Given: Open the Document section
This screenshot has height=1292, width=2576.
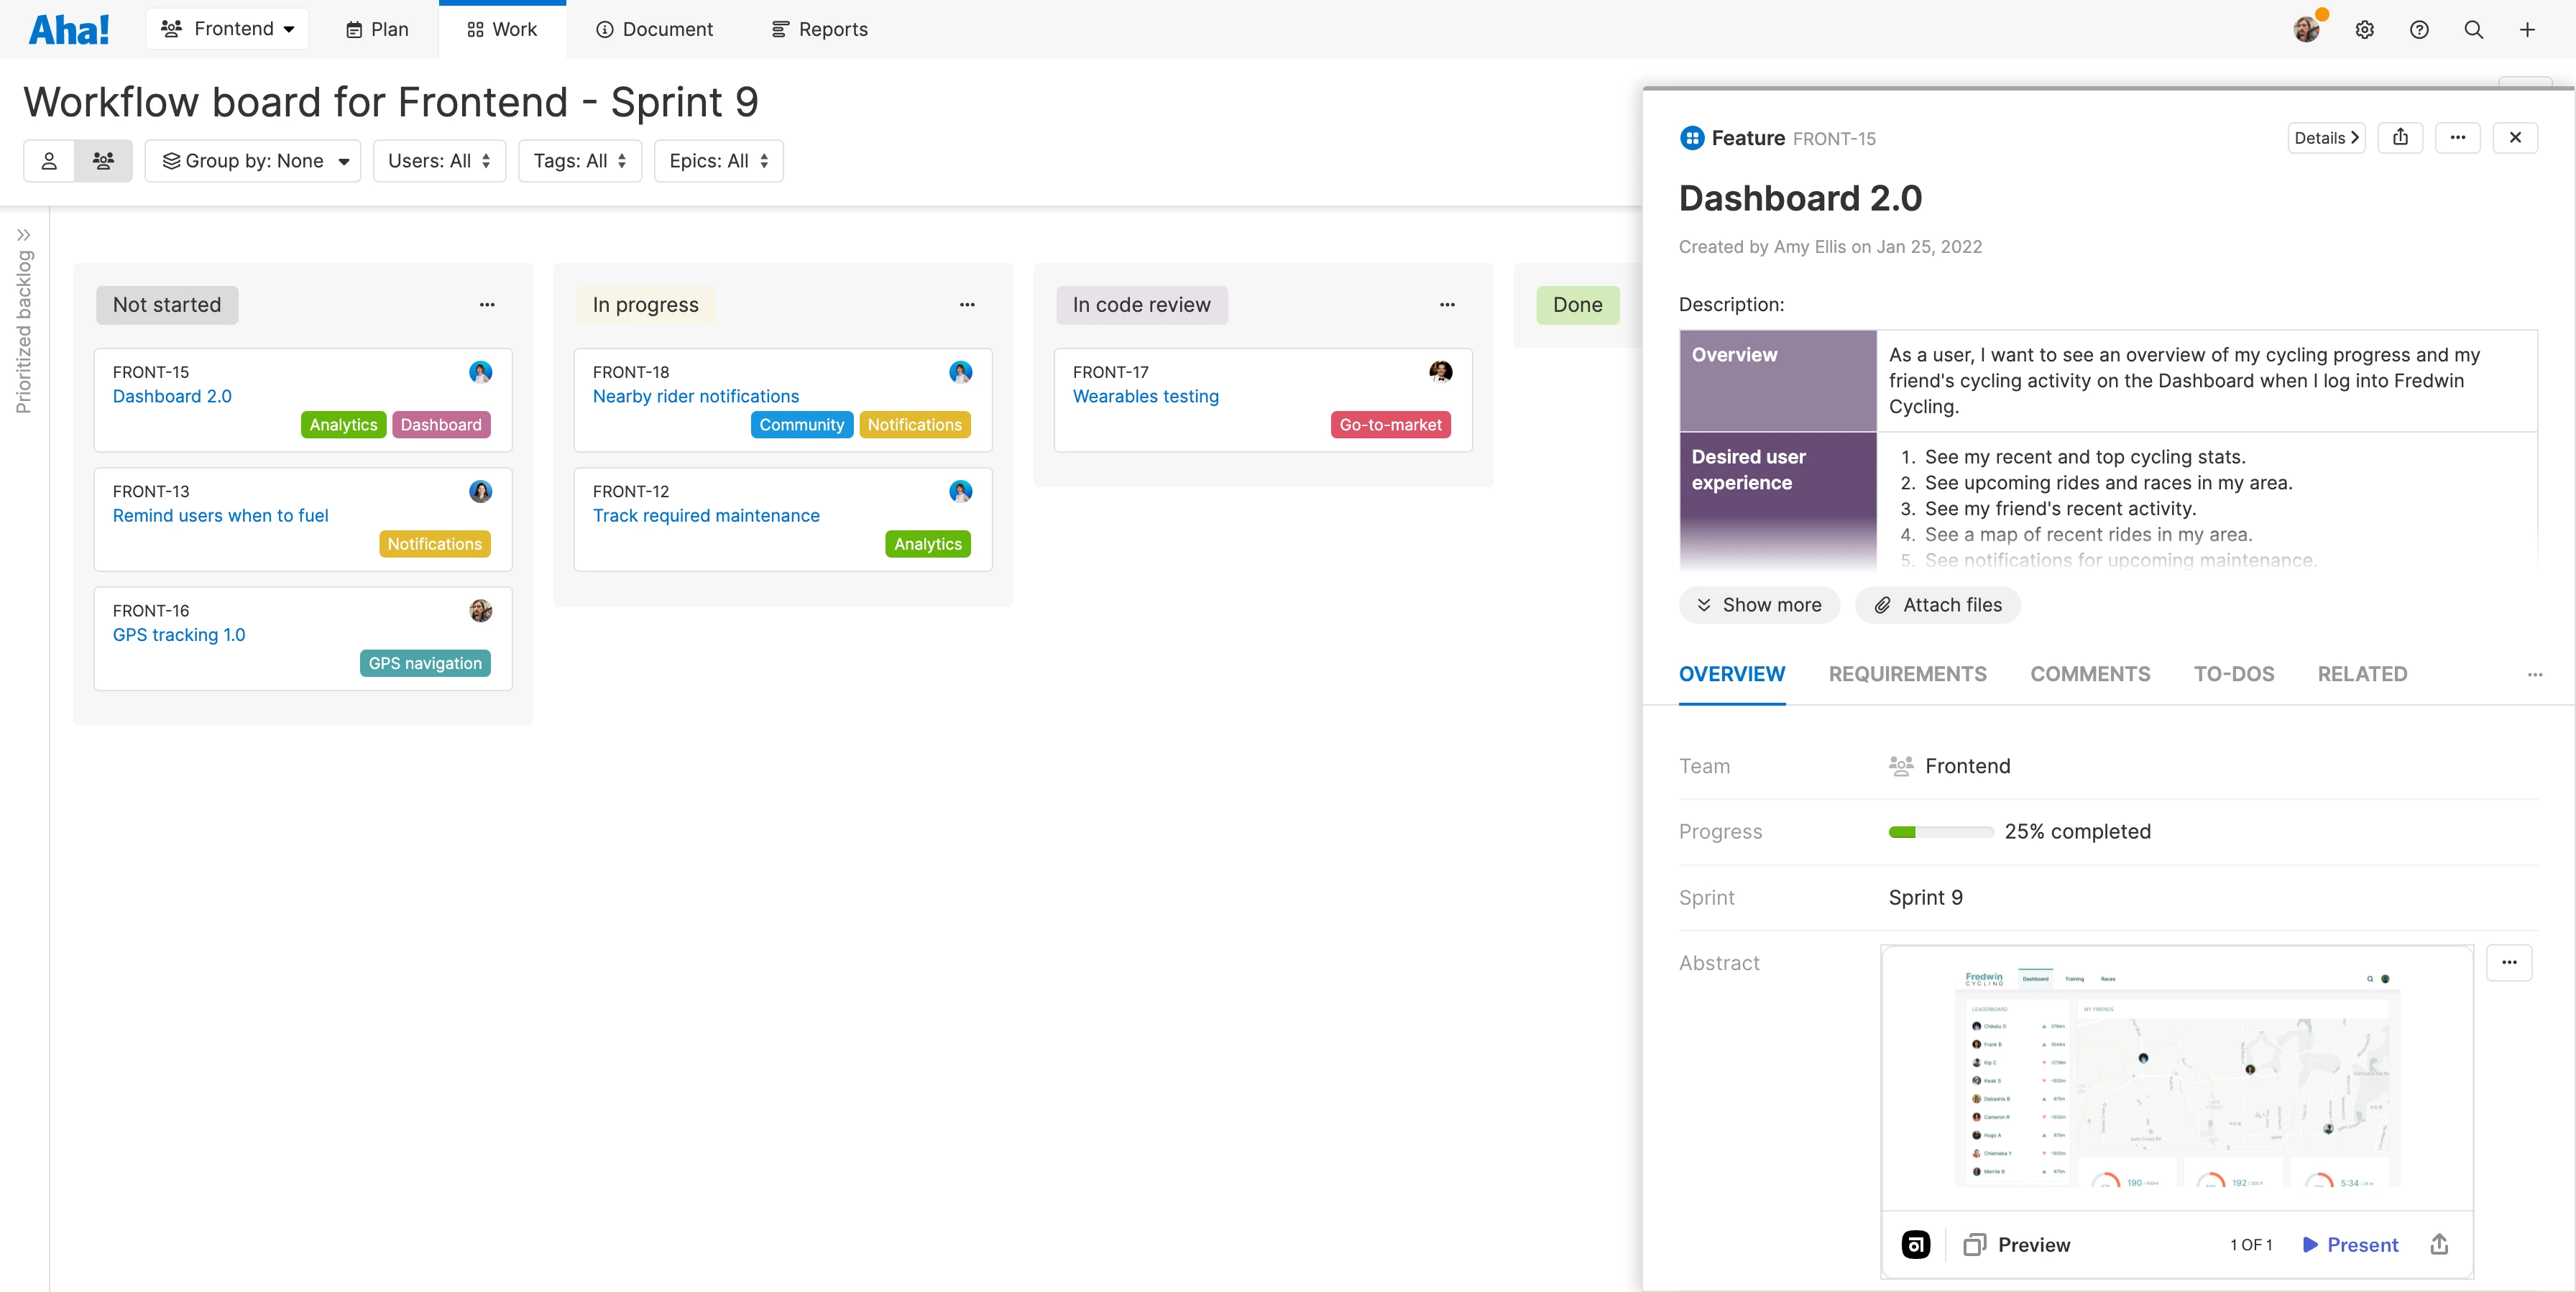Looking at the screenshot, I should [654, 29].
